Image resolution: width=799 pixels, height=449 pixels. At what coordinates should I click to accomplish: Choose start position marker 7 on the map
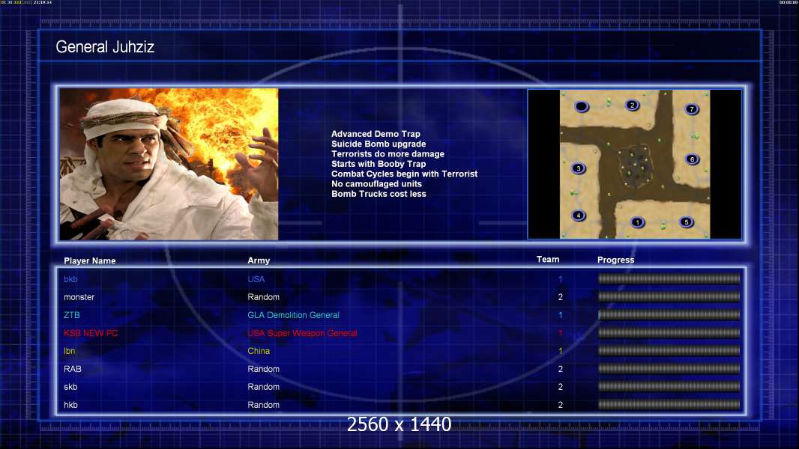pos(692,109)
